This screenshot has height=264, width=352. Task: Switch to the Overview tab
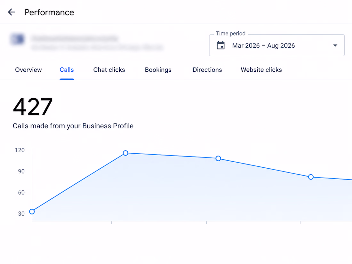coord(28,70)
